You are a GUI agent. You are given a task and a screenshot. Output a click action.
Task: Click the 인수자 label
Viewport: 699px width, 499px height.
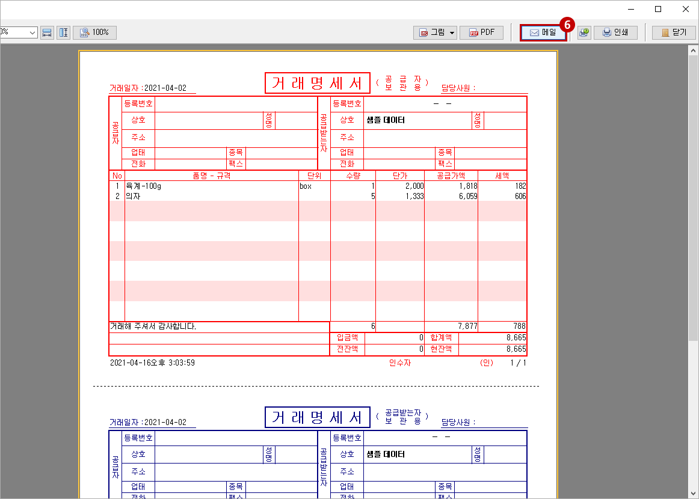[400, 363]
